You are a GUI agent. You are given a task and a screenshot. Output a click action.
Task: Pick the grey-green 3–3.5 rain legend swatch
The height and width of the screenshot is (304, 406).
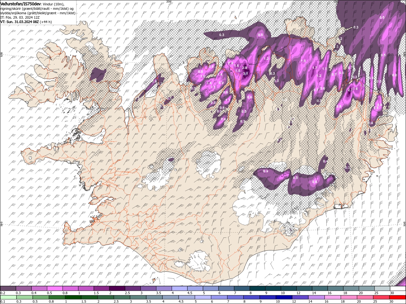click(x=138, y=297)
